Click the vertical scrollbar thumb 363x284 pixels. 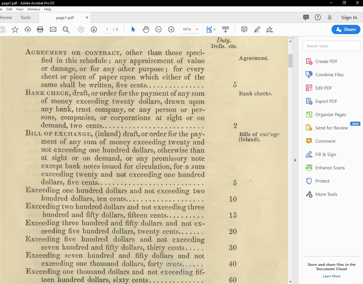(290, 61)
